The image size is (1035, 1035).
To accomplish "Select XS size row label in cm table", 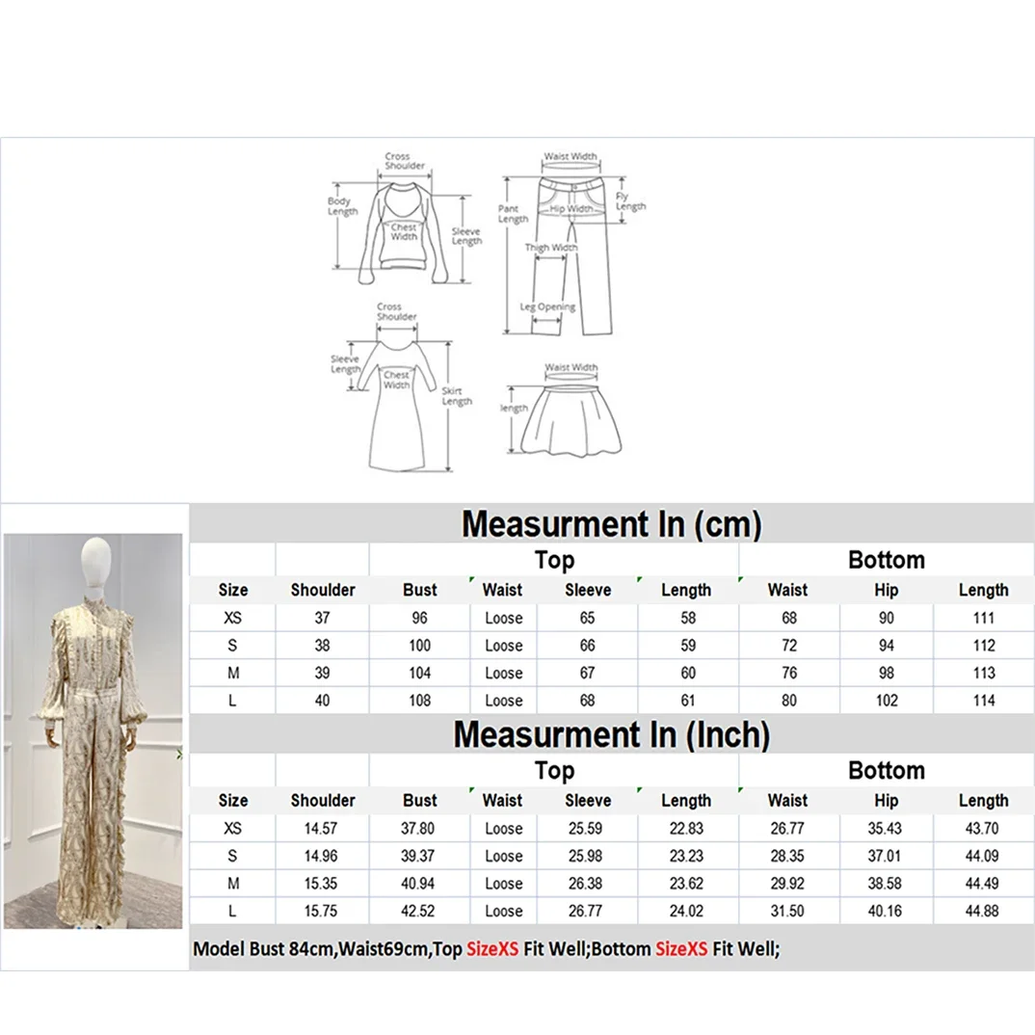I will click(232, 618).
